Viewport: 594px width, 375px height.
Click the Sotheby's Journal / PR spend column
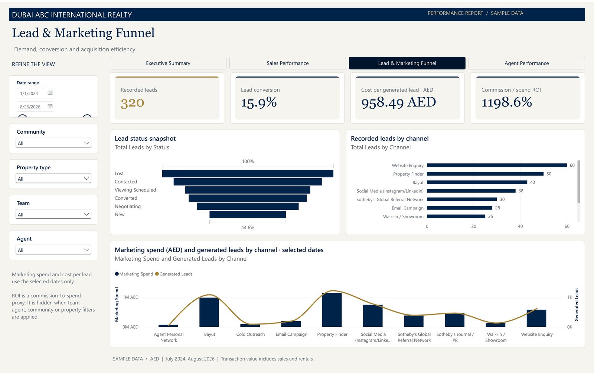point(455,320)
